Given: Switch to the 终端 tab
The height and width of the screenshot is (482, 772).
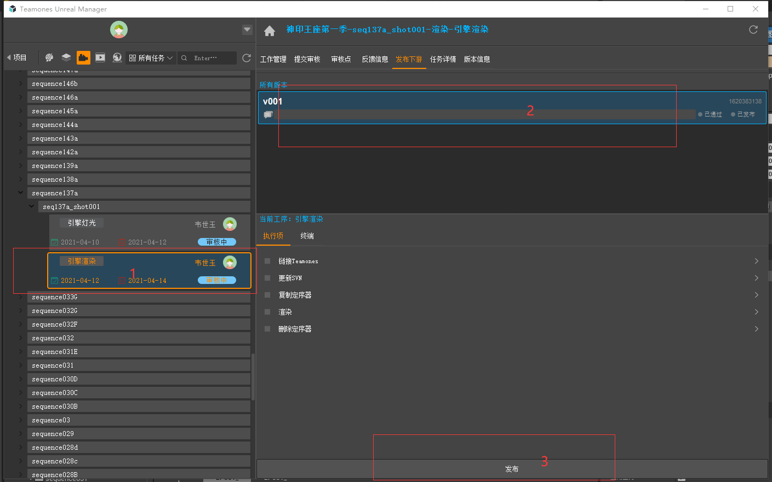Looking at the screenshot, I should (x=307, y=236).
